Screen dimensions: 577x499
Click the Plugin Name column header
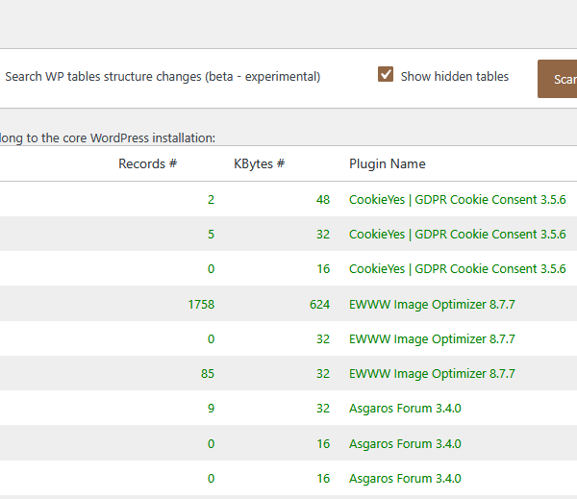pyautogui.click(x=388, y=163)
